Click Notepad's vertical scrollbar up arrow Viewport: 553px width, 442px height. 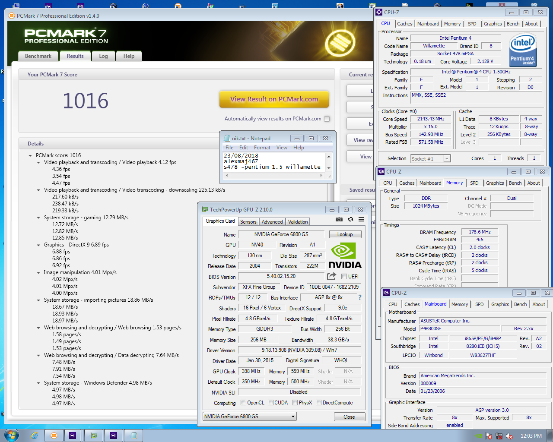(x=329, y=156)
